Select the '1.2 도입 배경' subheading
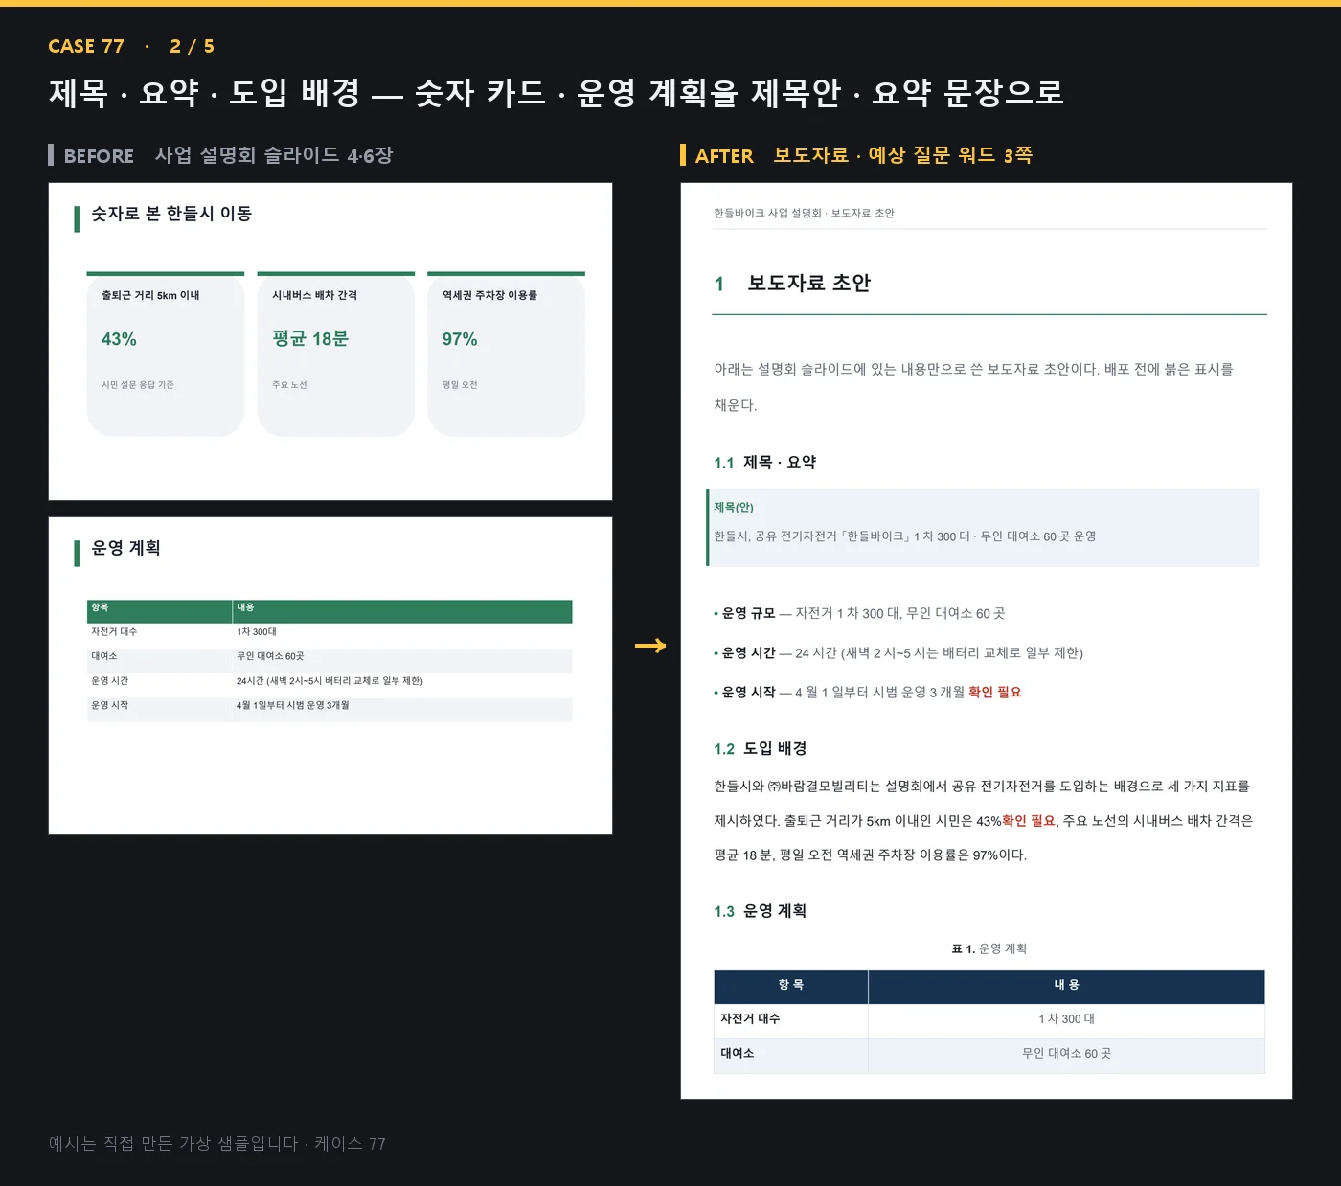 coord(761,749)
